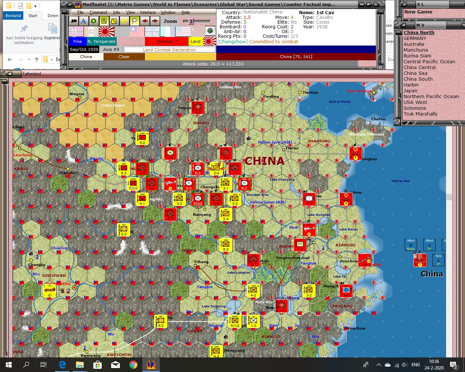Image resolution: width=465 pixels, height=372 pixels.
Task: Click the blue letter A toolbar icon
Action: (x=84, y=21)
